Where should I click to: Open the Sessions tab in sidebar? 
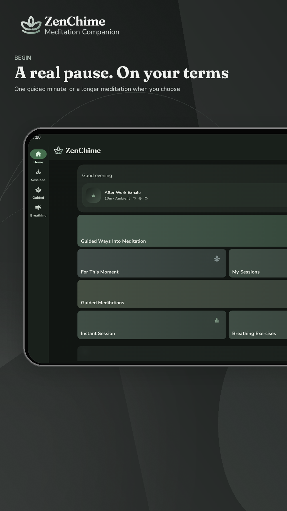(38, 175)
